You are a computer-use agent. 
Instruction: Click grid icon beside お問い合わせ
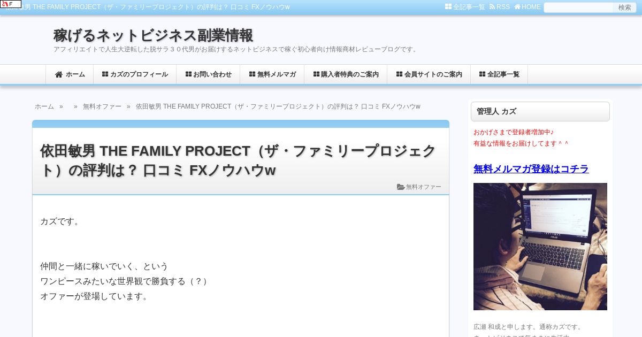(188, 74)
